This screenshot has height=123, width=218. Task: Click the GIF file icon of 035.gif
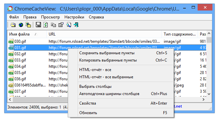point(11,73)
